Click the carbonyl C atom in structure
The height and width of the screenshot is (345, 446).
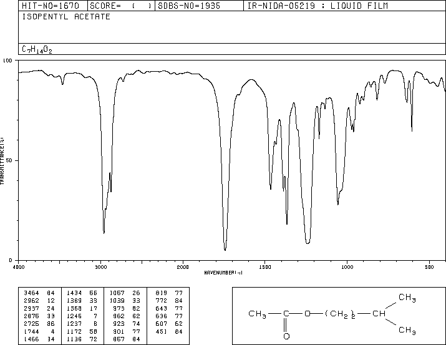286,314
